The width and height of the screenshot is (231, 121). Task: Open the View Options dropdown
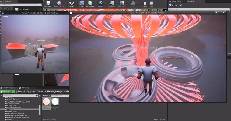pyautogui.click(x=161, y=119)
